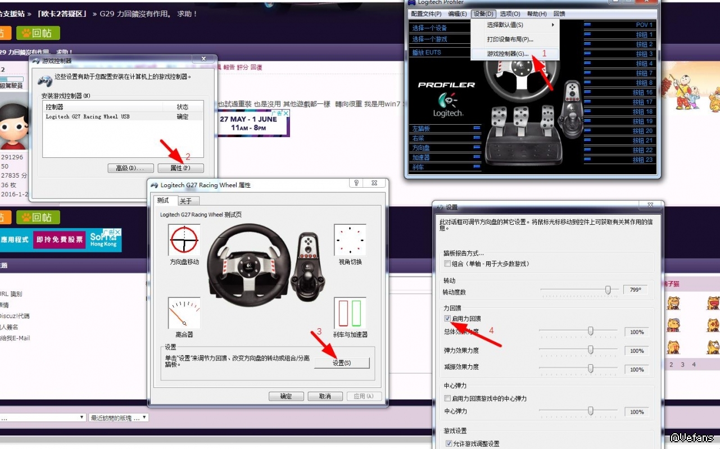Adjust the 减振效果力度 slider

(x=590, y=369)
